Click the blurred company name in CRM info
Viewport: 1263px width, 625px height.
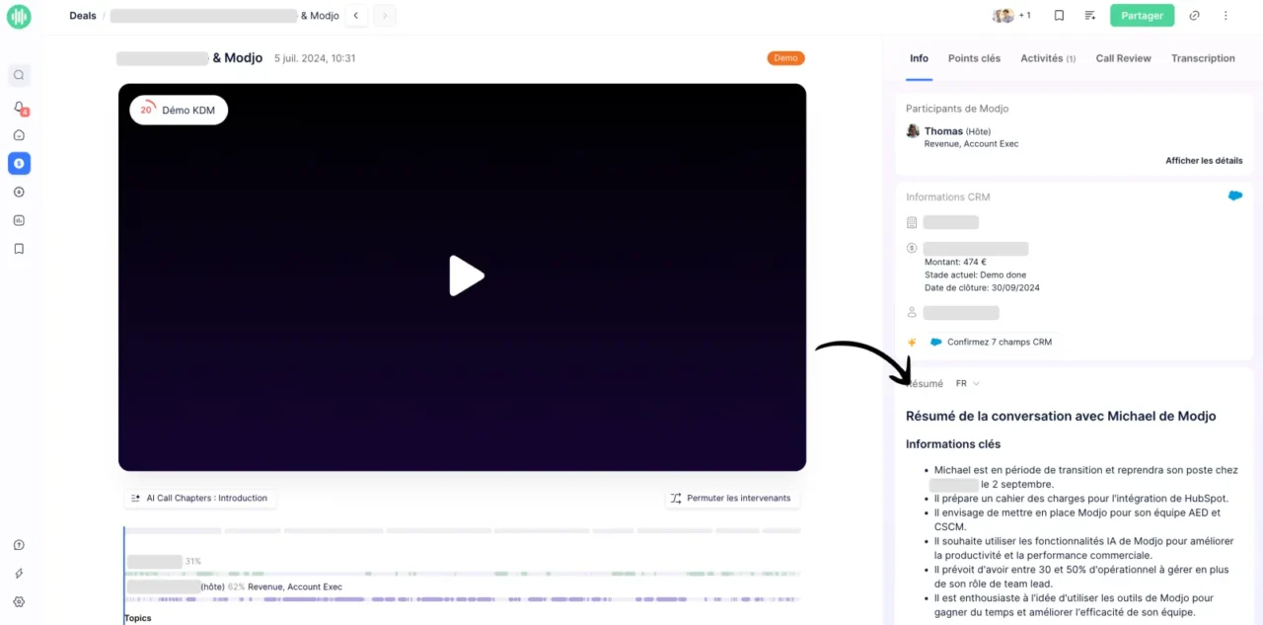(951, 222)
